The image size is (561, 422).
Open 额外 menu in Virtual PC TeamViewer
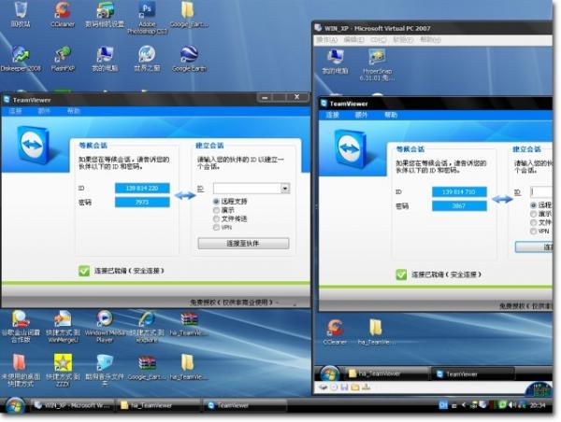(x=361, y=115)
